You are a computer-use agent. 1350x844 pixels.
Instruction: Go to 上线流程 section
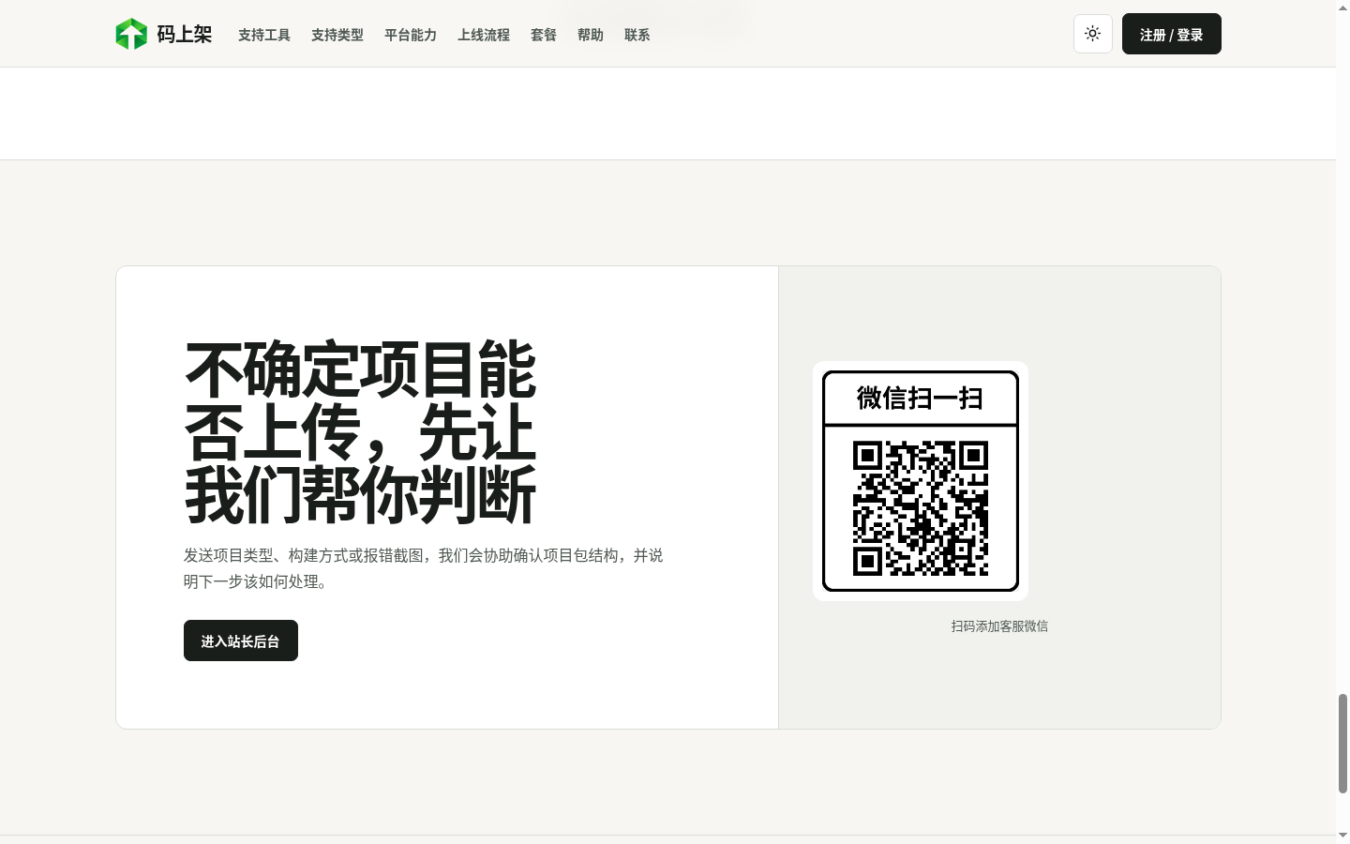pyautogui.click(x=484, y=35)
